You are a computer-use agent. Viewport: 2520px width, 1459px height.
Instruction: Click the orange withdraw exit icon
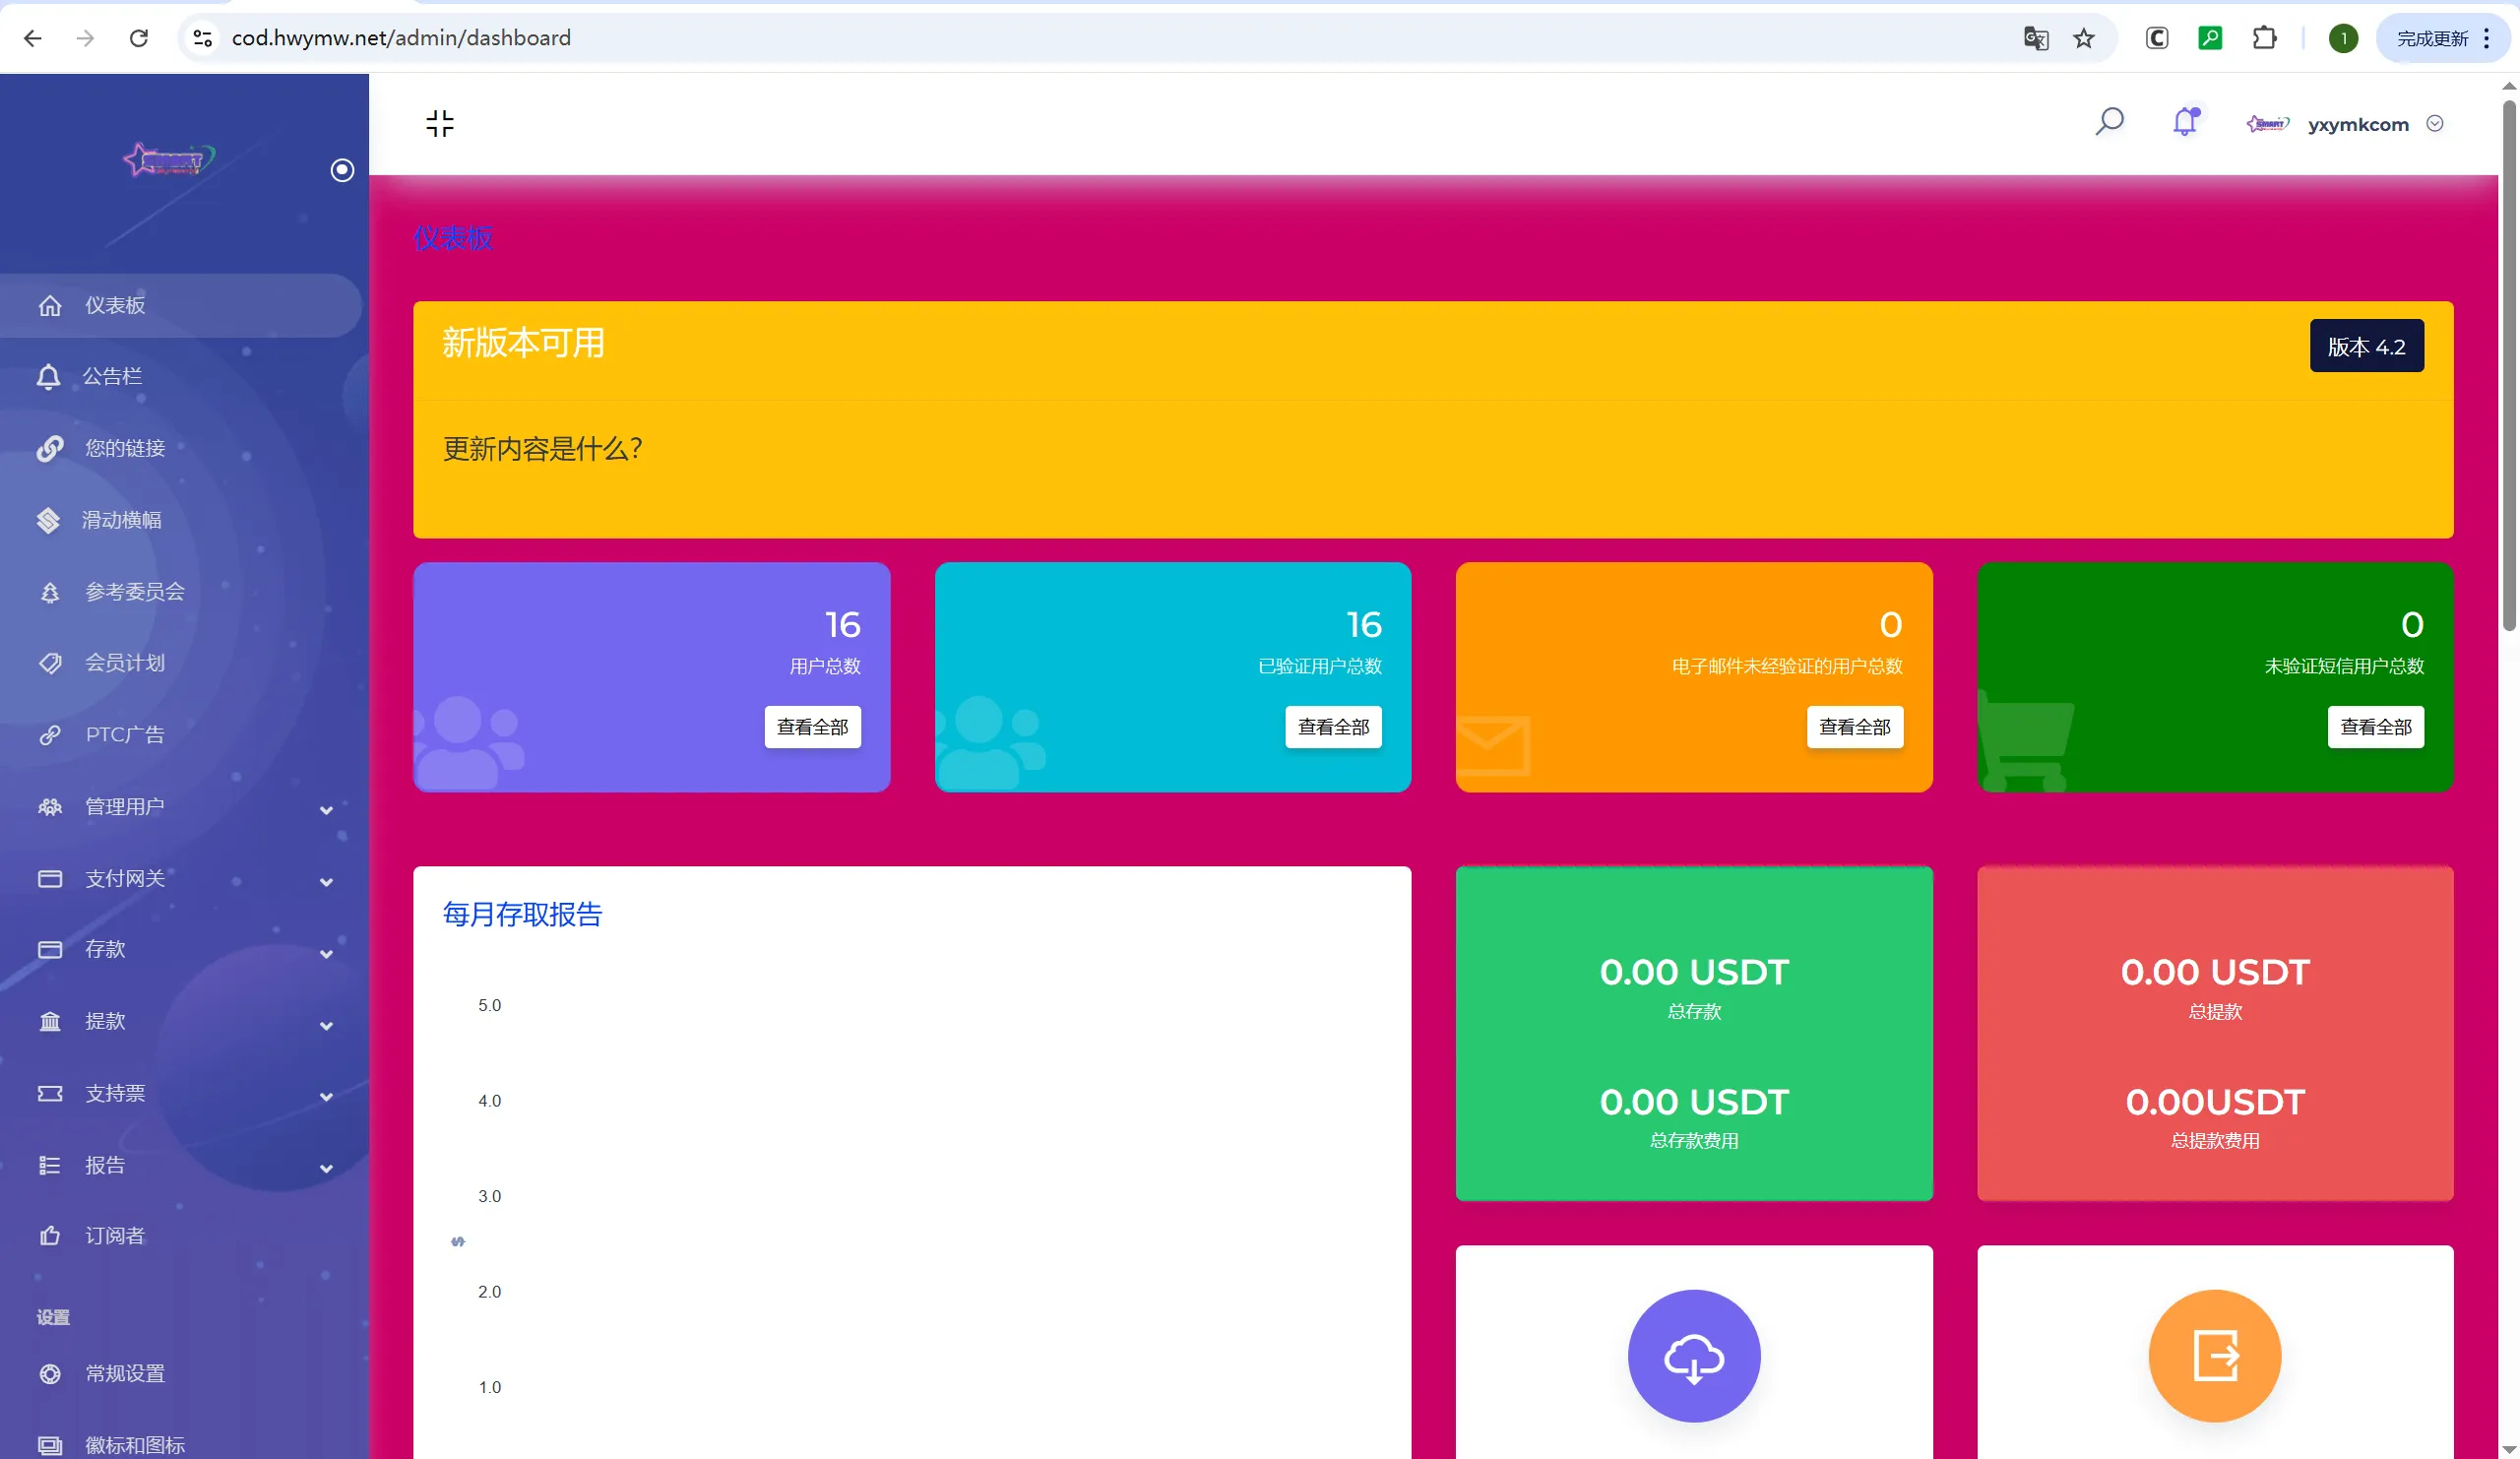tap(2214, 1355)
